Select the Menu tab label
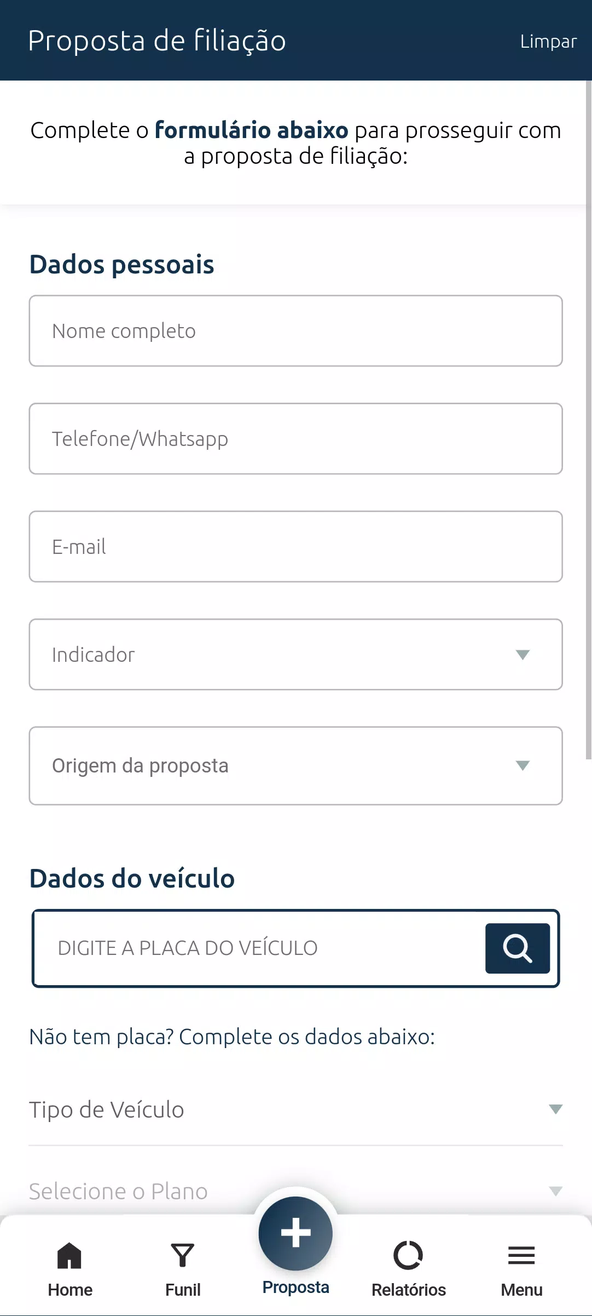The width and height of the screenshot is (592, 1316). 521,1290
